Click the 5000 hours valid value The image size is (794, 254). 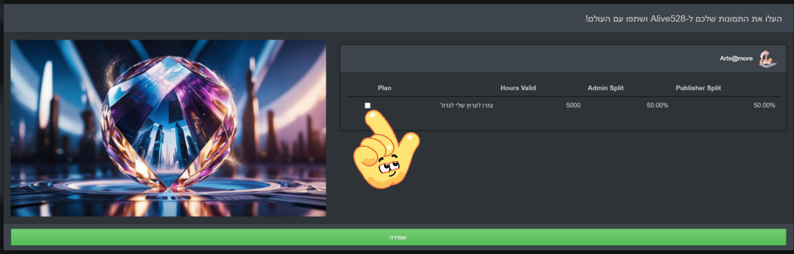click(x=573, y=105)
